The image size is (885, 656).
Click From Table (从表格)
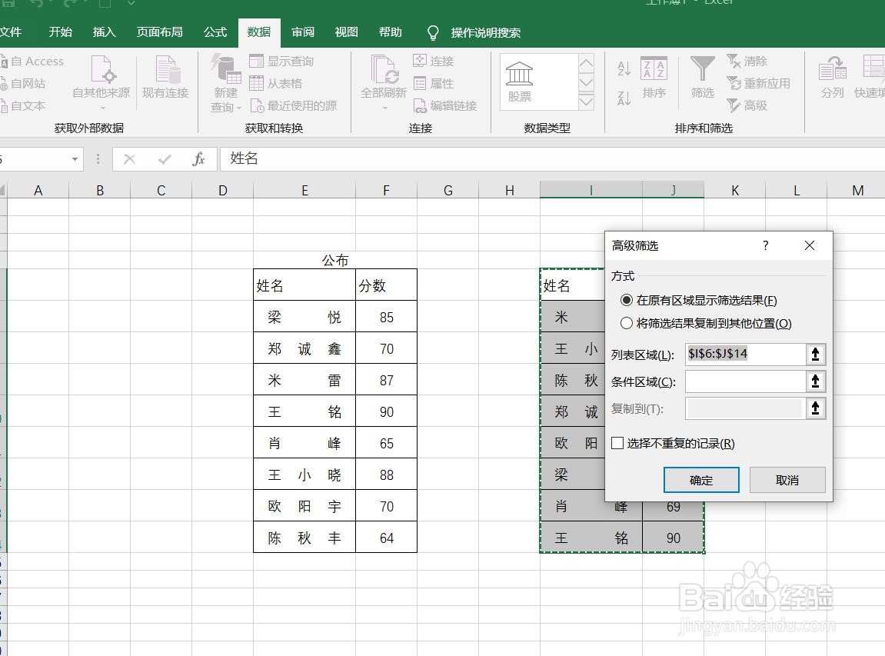click(276, 84)
